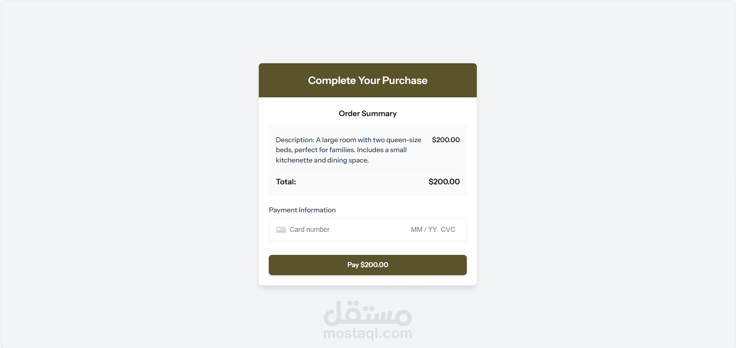Click the room description text
Image resolution: width=736 pixels, height=348 pixels.
point(348,150)
